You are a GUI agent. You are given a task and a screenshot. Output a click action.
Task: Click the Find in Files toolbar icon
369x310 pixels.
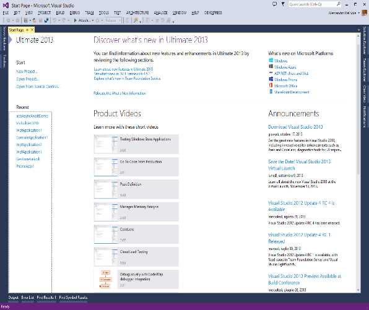pyautogui.click(x=136, y=20)
